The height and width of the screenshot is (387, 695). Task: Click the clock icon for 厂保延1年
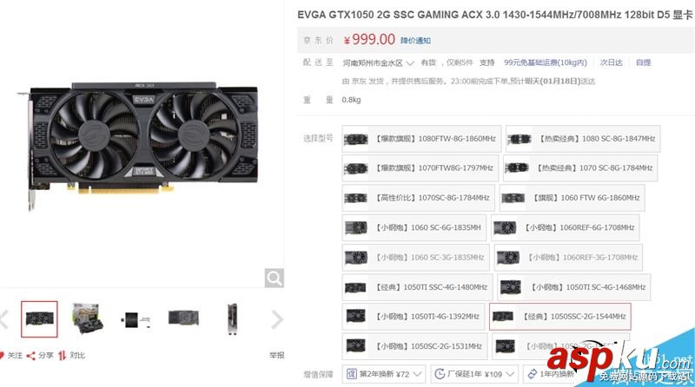pyautogui.click(x=440, y=374)
